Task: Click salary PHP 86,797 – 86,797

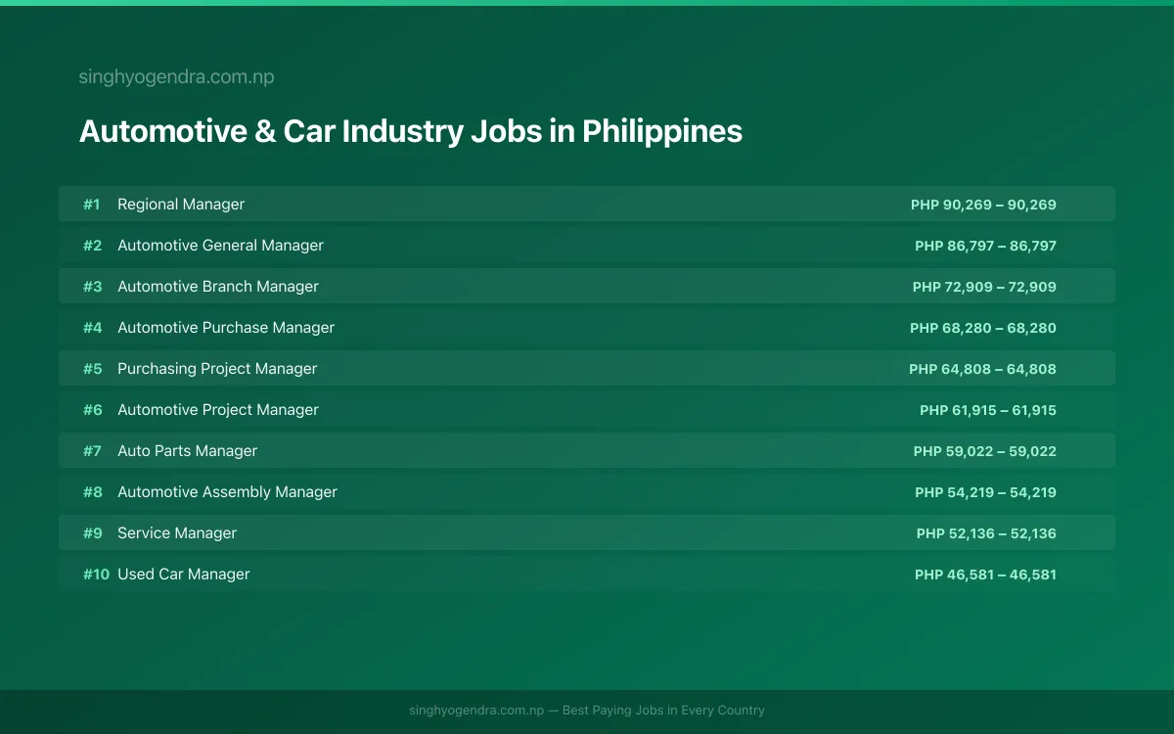Action: (985, 246)
